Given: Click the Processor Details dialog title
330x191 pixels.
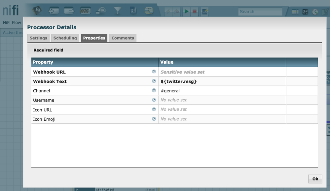Looking at the screenshot, I should [x=52, y=27].
